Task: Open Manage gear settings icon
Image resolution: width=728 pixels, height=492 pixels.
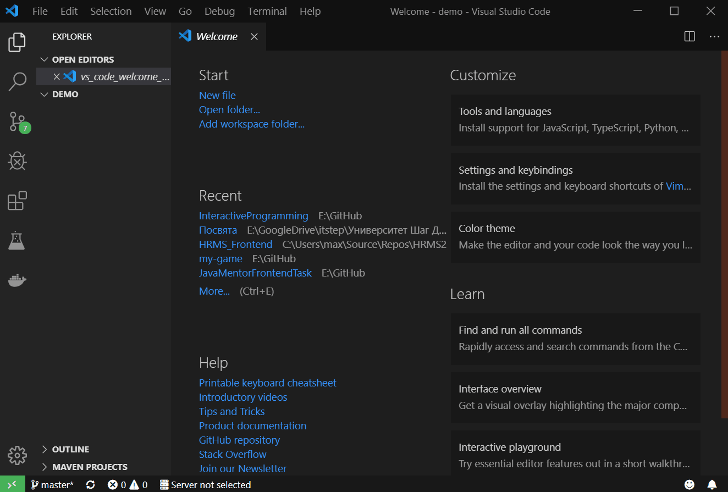Action: (x=18, y=455)
